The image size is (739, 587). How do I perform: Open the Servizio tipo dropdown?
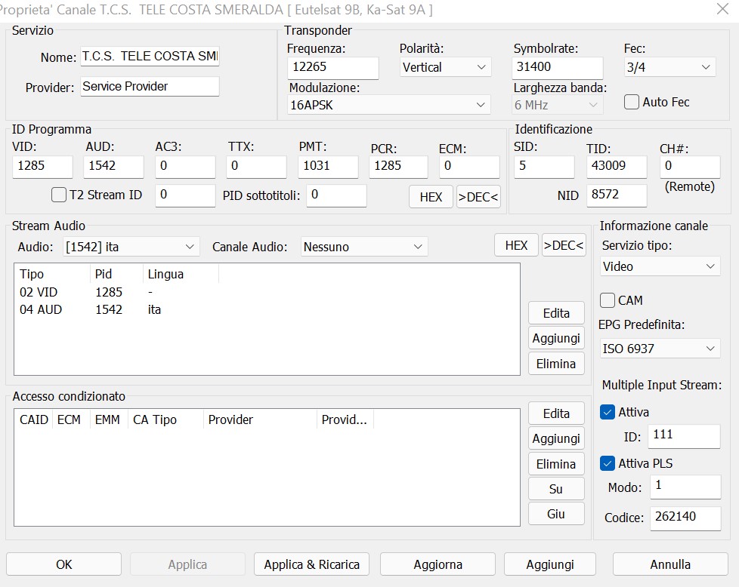click(x=660, y=266)
